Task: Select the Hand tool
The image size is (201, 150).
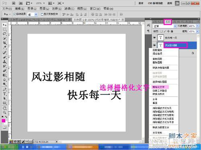Action: pos(4,108)
